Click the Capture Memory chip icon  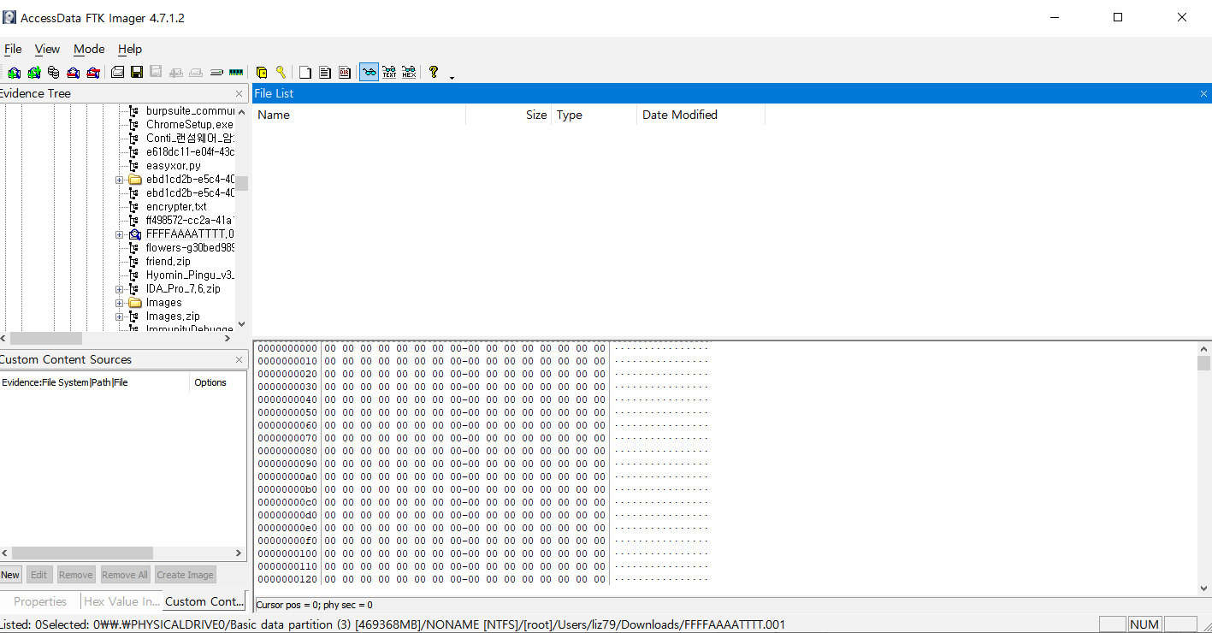[x=236, y=73]
